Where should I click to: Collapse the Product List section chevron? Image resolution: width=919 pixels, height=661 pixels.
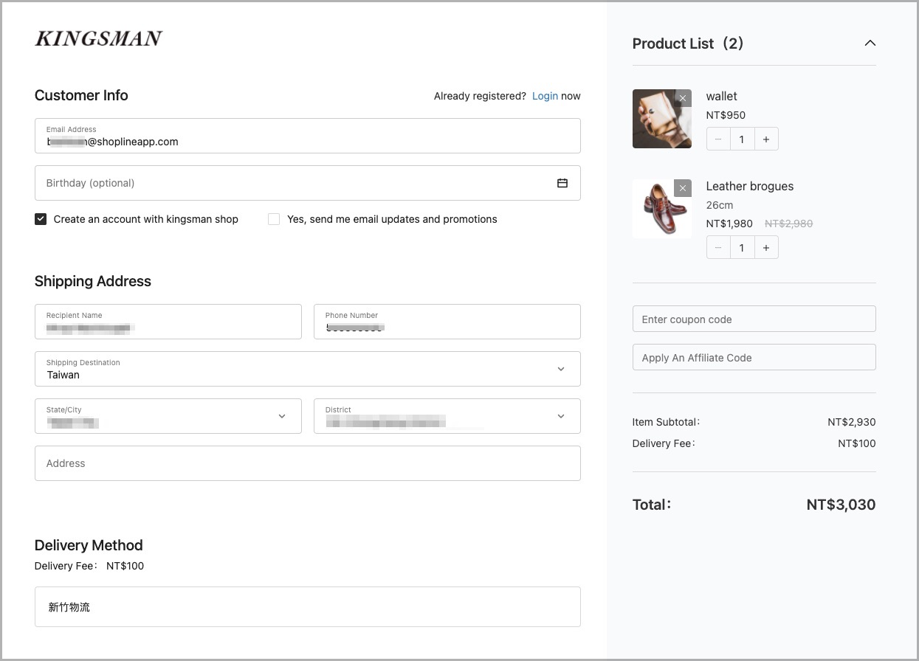(870, 43)
